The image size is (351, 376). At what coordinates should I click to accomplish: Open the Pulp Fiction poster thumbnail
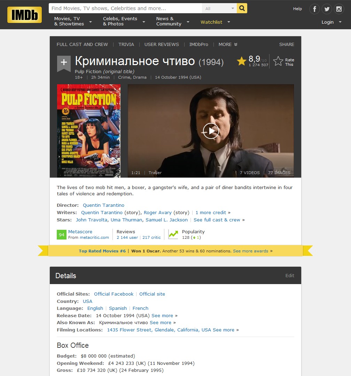[88, 131]
